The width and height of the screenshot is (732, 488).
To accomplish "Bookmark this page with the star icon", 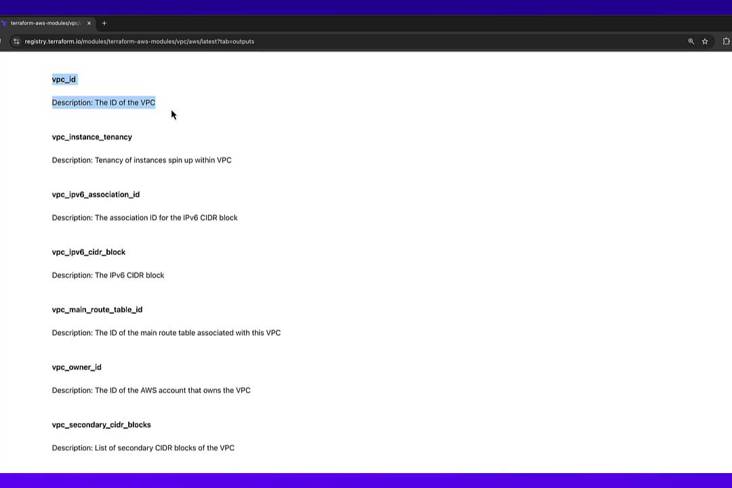I will (x=705, y=41).
